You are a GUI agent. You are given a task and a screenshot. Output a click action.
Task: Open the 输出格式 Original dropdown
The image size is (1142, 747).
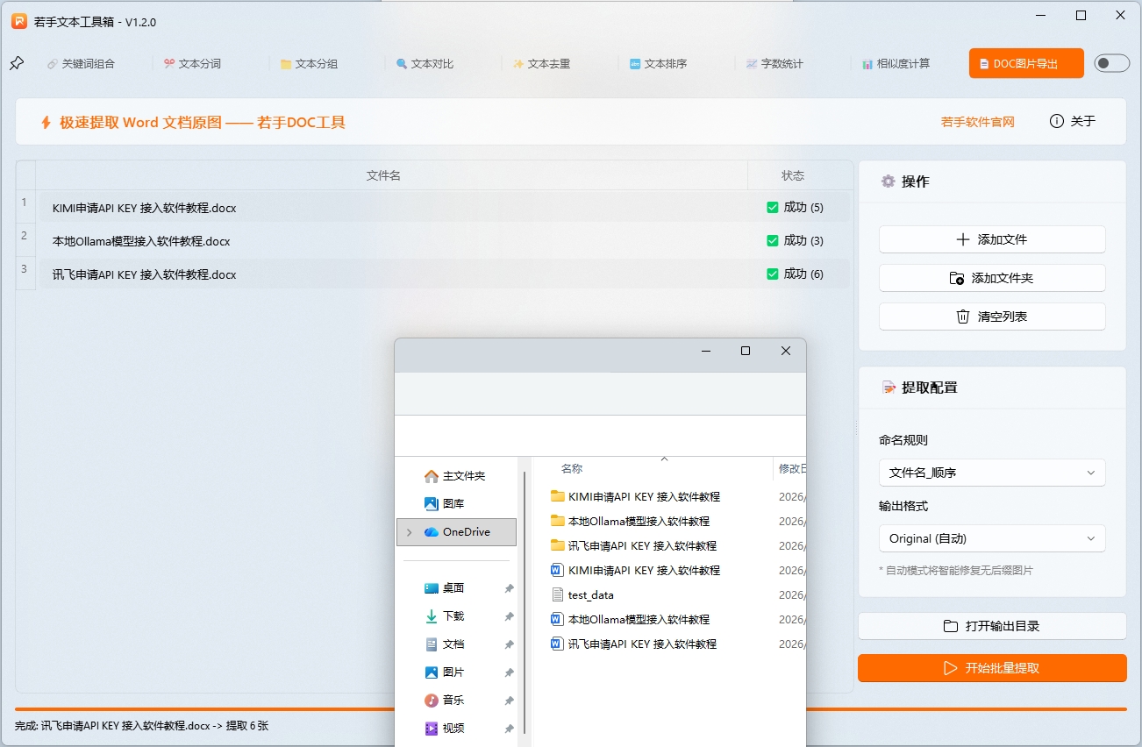991,539
